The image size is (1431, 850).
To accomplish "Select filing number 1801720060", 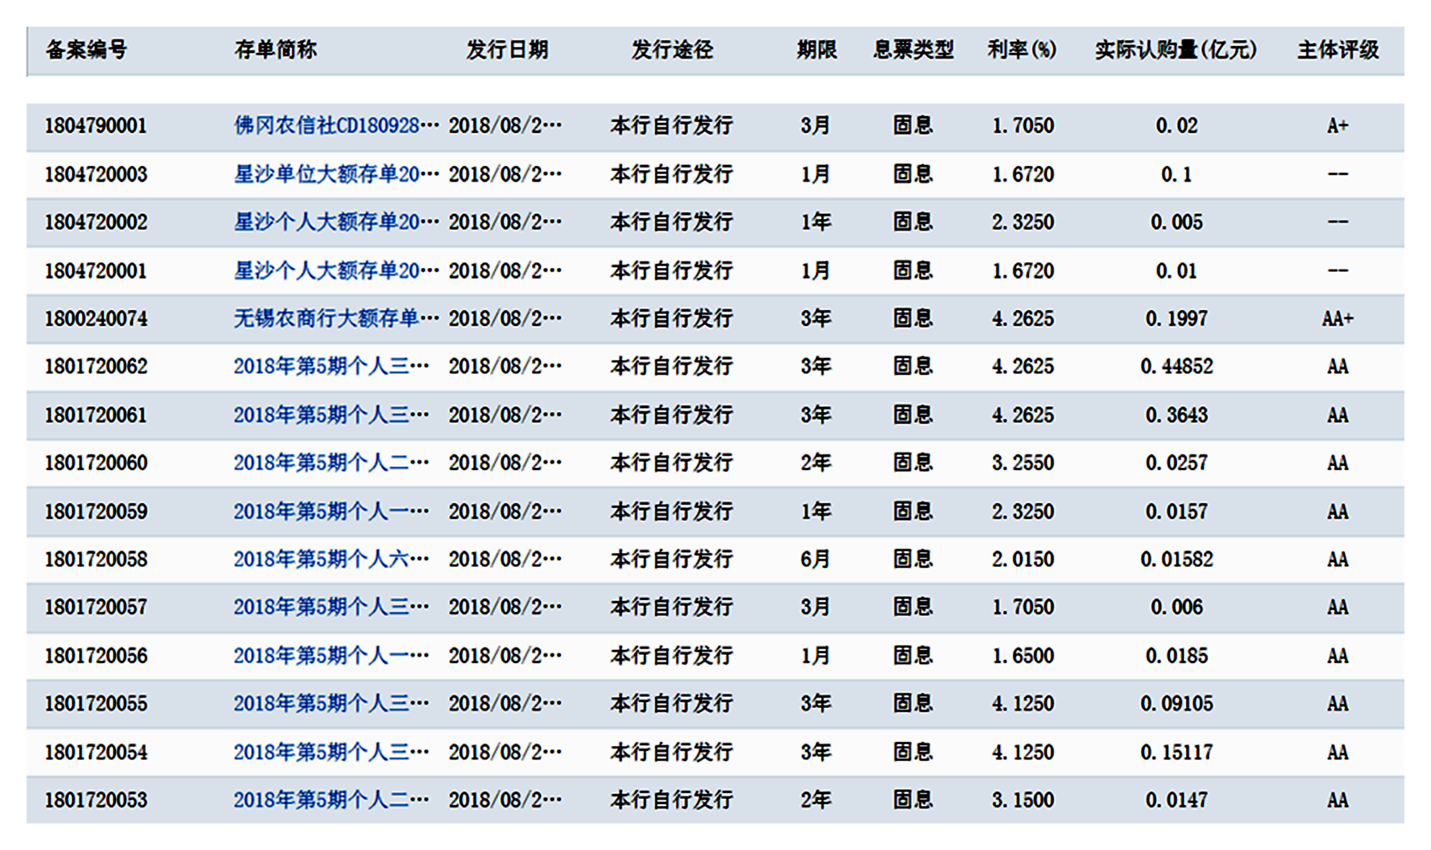I will 96,463.
